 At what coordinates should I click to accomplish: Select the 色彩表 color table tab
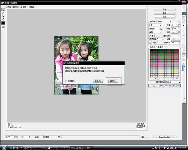pos(153,47)
